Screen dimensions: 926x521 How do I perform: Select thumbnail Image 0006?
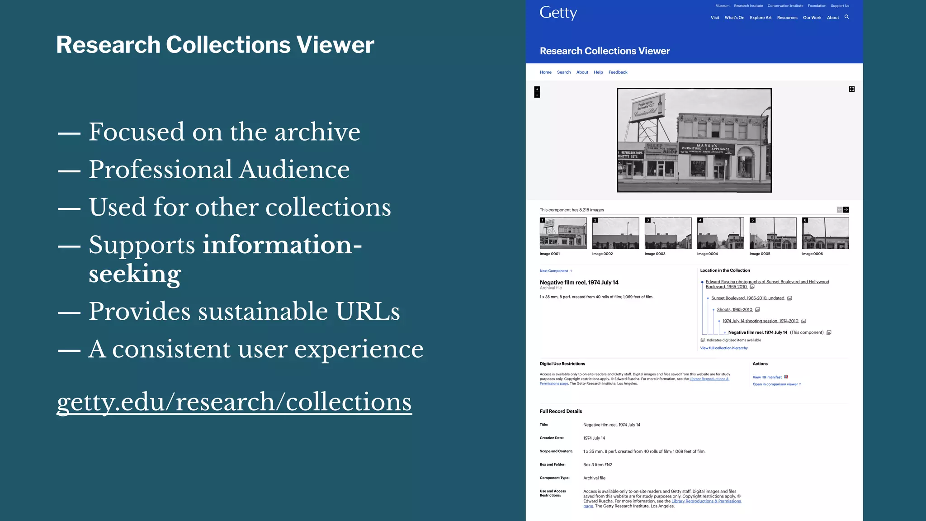click(x=826, y=233)
